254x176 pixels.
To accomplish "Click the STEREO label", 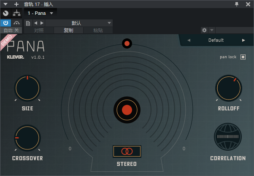I will tap(127, 164).
